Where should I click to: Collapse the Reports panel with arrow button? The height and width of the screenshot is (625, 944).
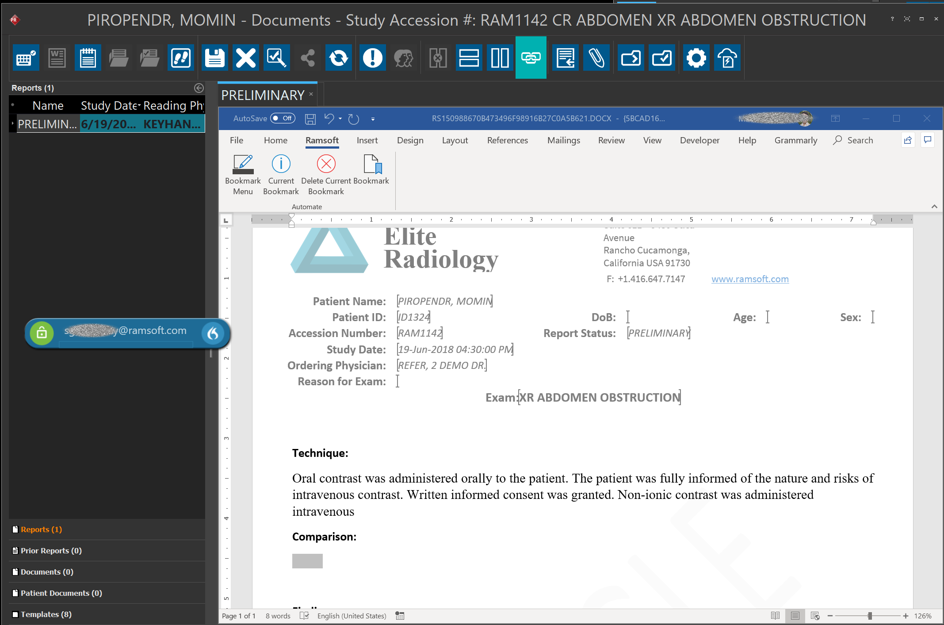[199, 88]
